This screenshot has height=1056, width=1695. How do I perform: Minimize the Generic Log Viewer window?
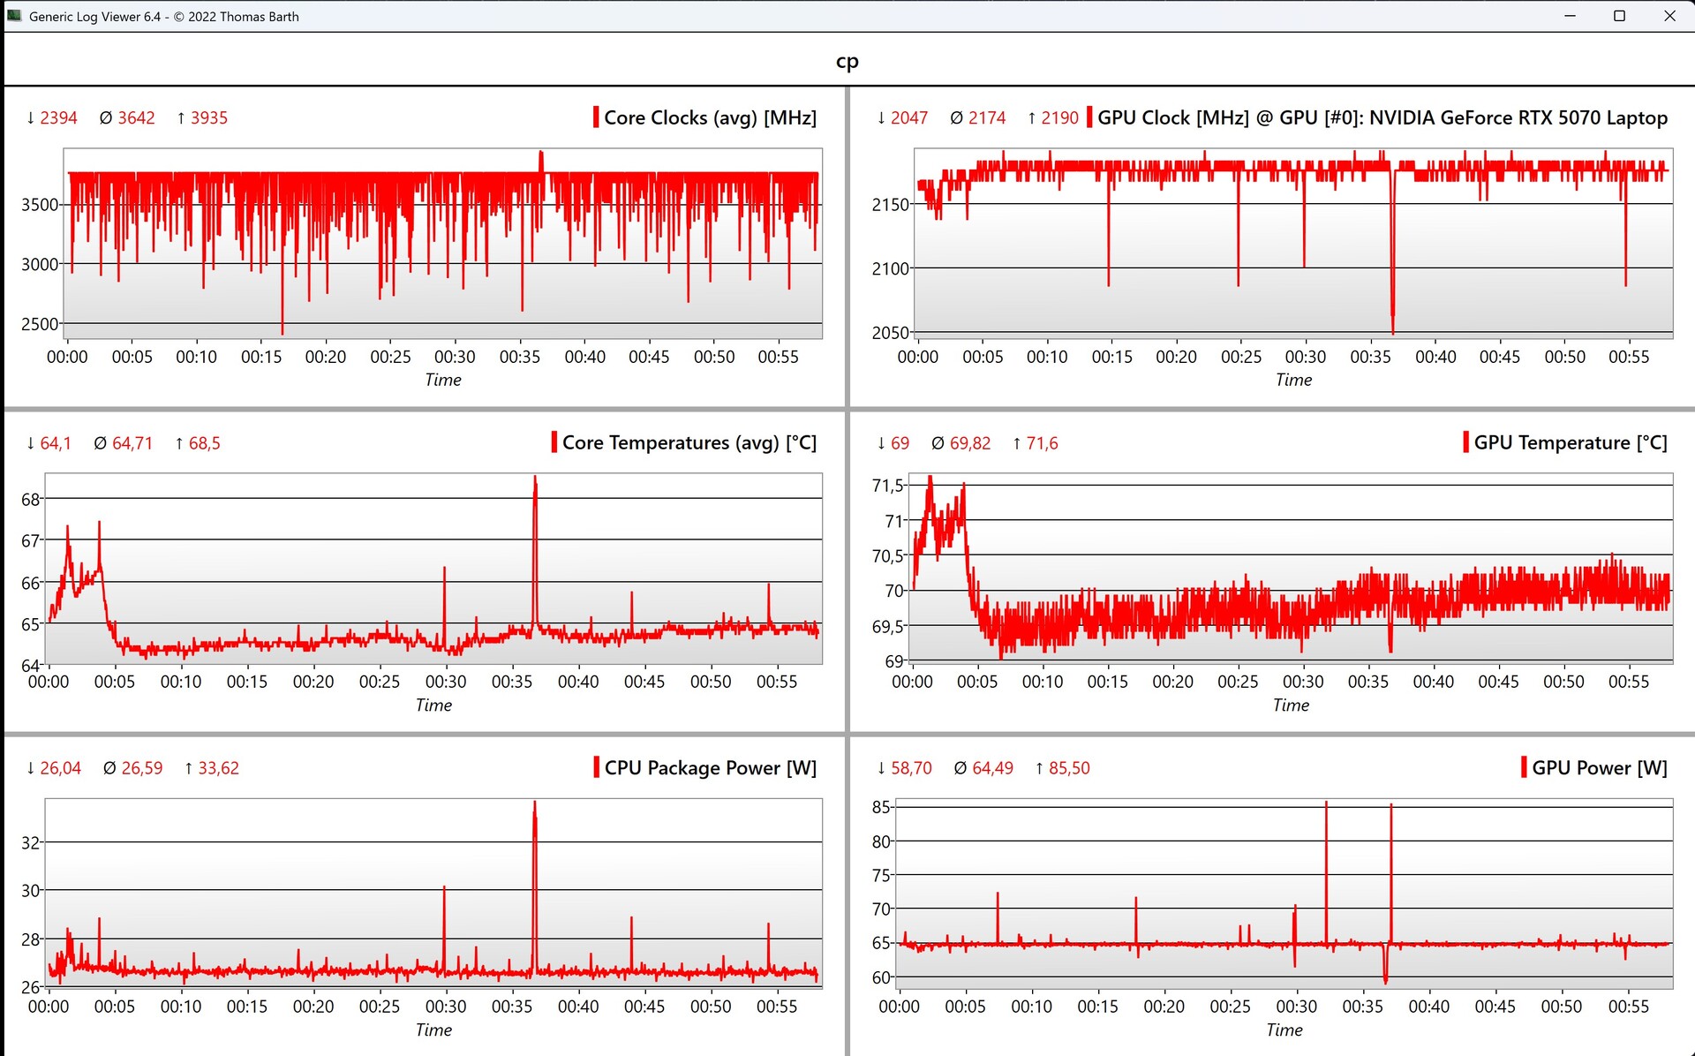pyautogui.click(x=1570, y=16)
